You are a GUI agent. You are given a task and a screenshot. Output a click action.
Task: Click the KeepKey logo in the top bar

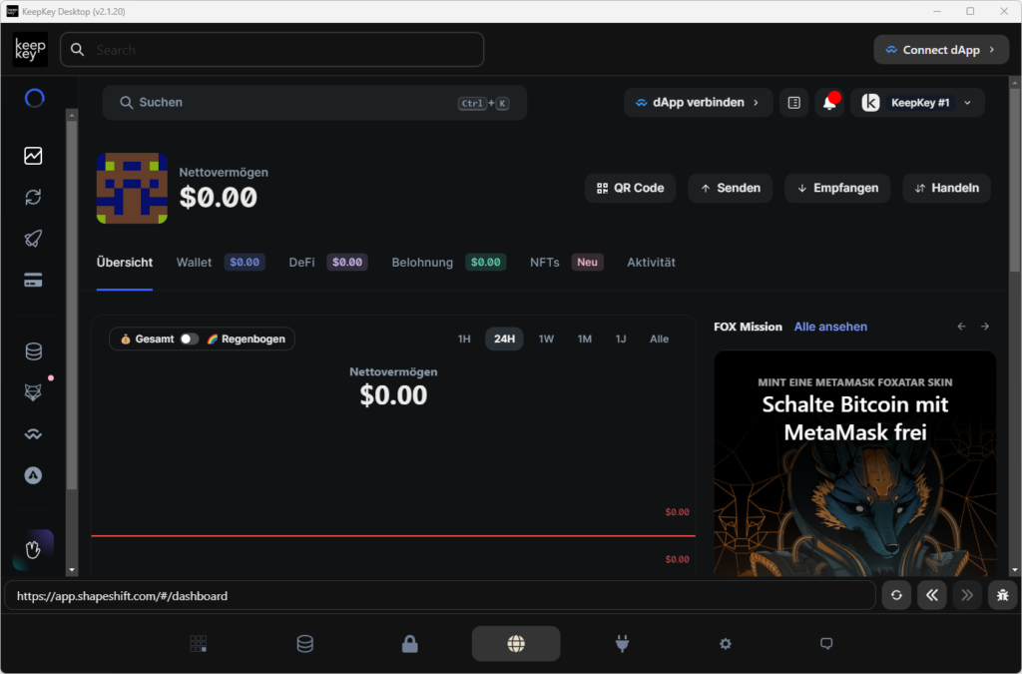(30, 50)
